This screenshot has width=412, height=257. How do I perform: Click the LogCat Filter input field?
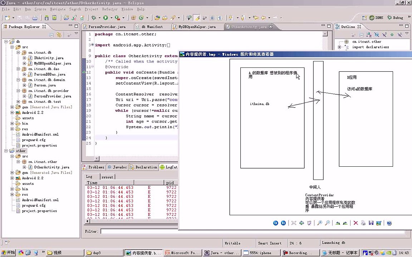[139, 231]
